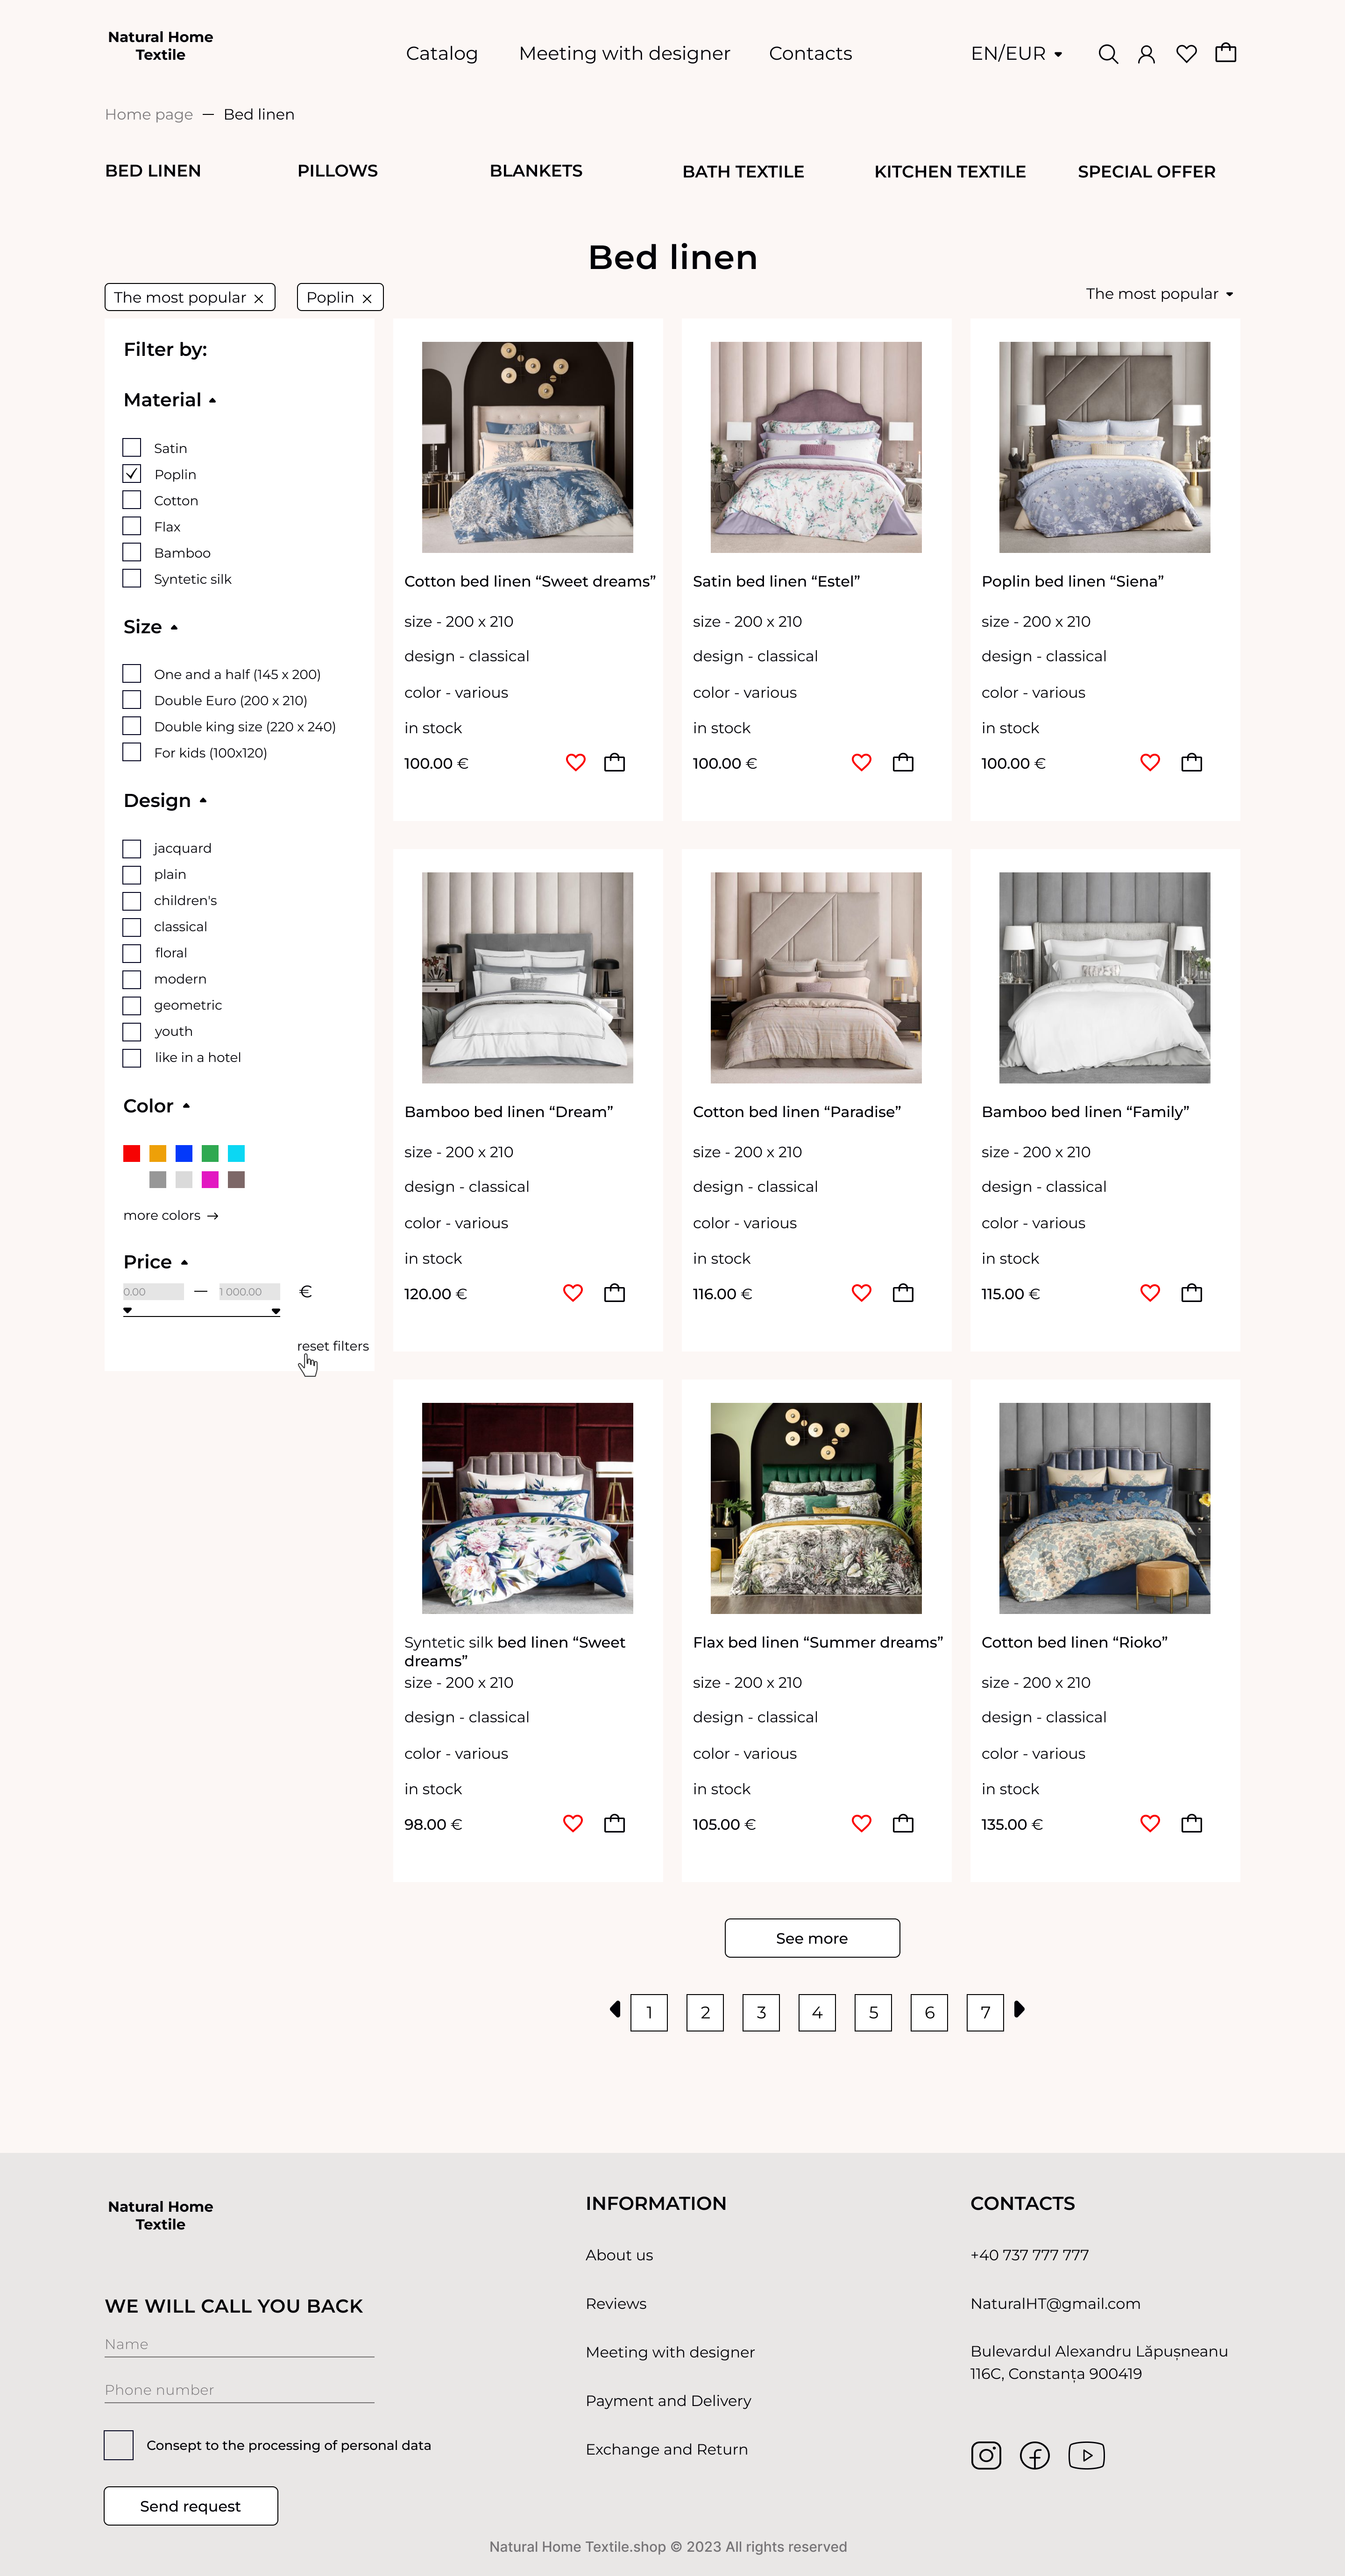Viewport: 1345px width, 2576px height.
Task: Go to next page arrow in pagination
Action: [x=1019, y=2009]
